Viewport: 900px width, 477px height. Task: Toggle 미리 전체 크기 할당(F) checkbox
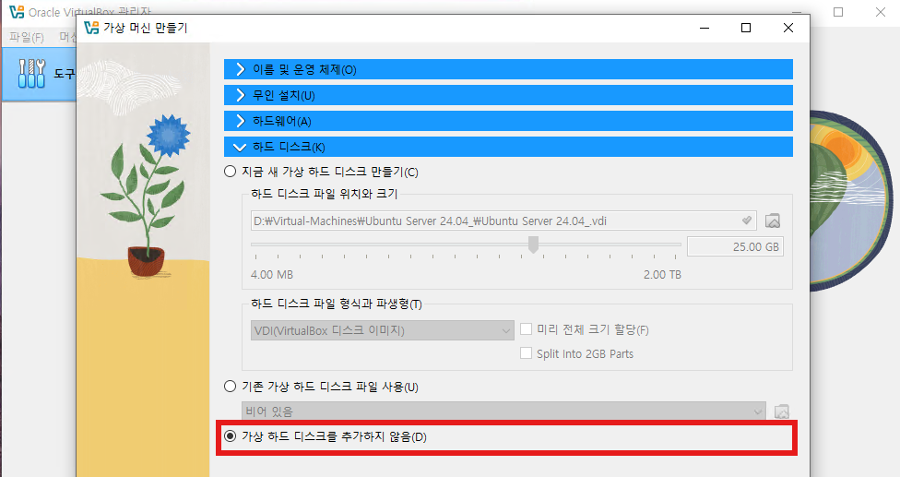pos(526,329)
